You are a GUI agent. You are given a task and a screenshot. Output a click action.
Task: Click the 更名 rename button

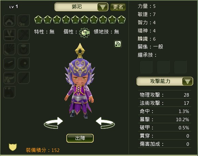(118, 7)
